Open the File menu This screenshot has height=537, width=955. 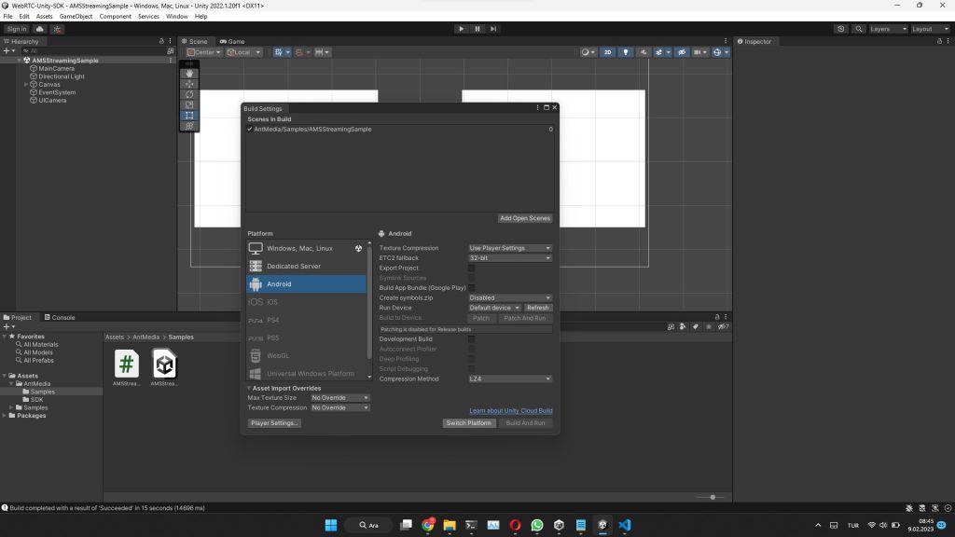(x=7, y=17)
